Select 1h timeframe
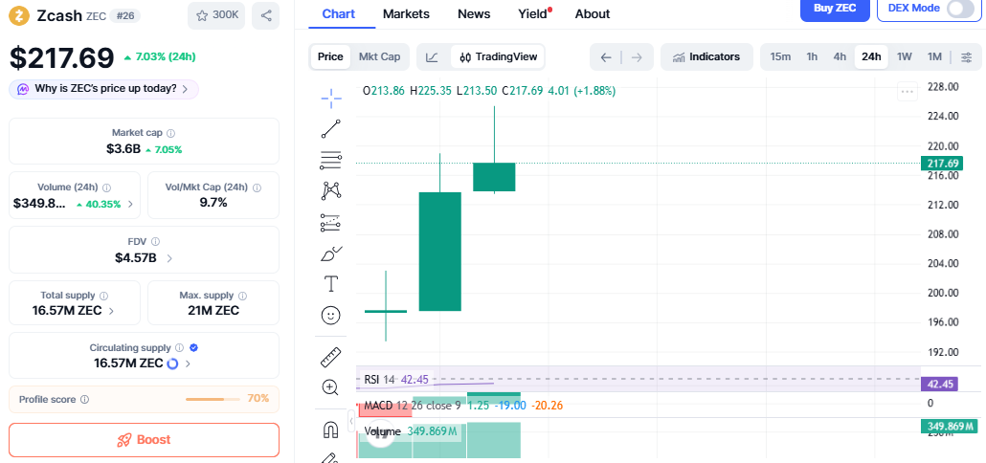The image size is (986, 463). click(x=812, y=57)
